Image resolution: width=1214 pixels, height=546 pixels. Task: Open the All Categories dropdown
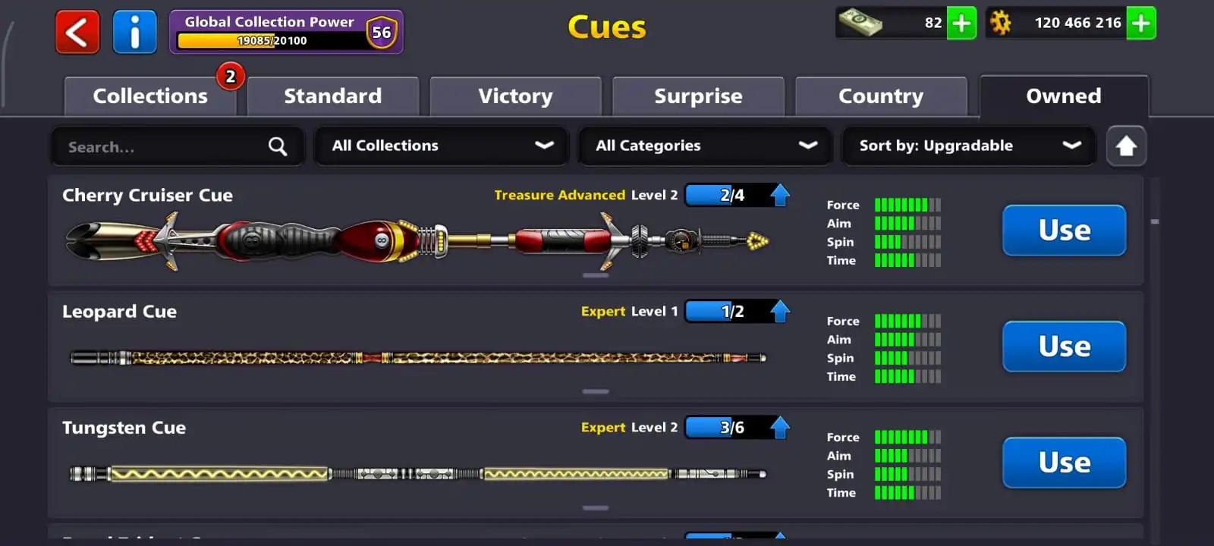[705, 146]
